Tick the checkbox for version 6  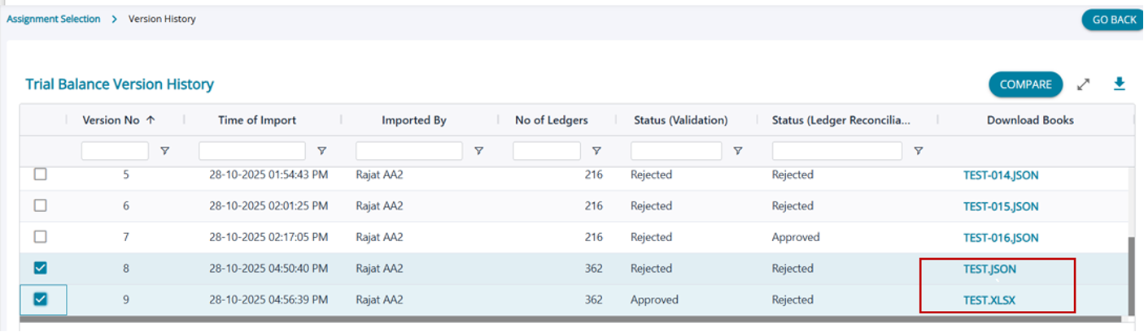click(x=40, y=206)
